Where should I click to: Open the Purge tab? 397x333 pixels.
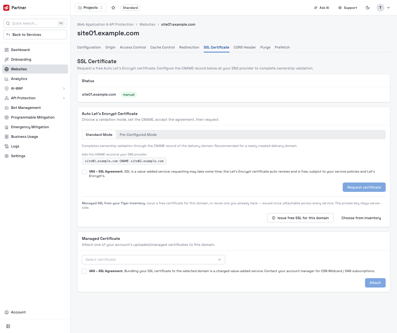coord(265,47)
